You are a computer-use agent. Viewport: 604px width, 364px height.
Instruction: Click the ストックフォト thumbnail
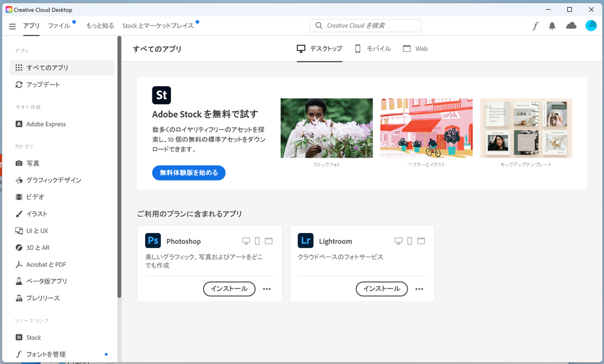(x=326, y=128)
